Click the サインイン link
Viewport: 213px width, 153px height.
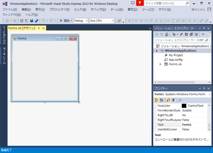point(198,10)
